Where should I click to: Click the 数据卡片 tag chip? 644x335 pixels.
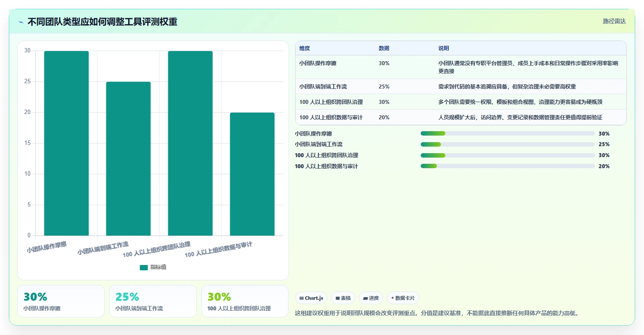pyautogui.click(x=403, y=298)
